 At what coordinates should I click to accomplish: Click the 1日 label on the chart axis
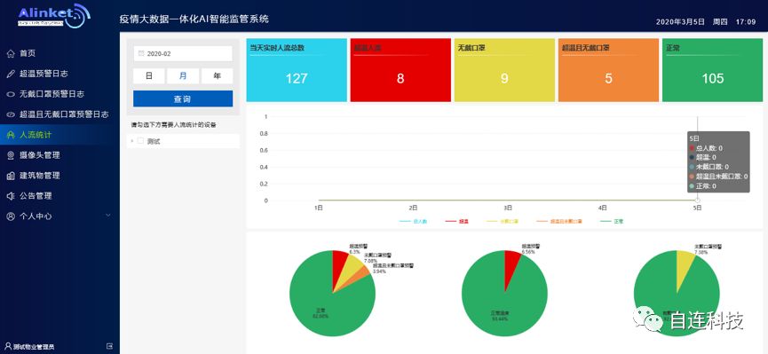pos(319,208)
